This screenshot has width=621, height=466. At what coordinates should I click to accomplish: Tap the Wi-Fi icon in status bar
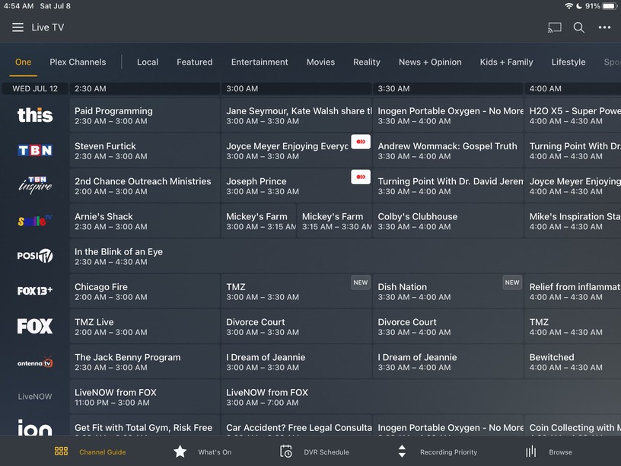click(x=568, y=6)
